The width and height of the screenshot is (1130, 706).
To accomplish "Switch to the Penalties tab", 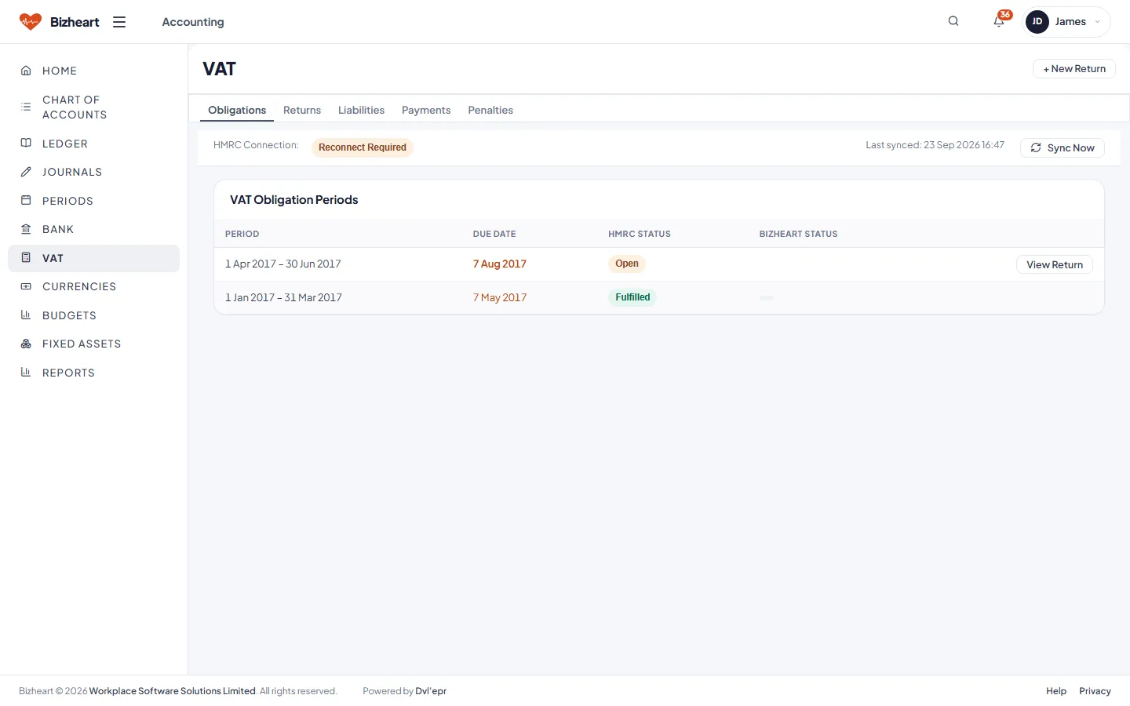I will [x=490, y=110].
